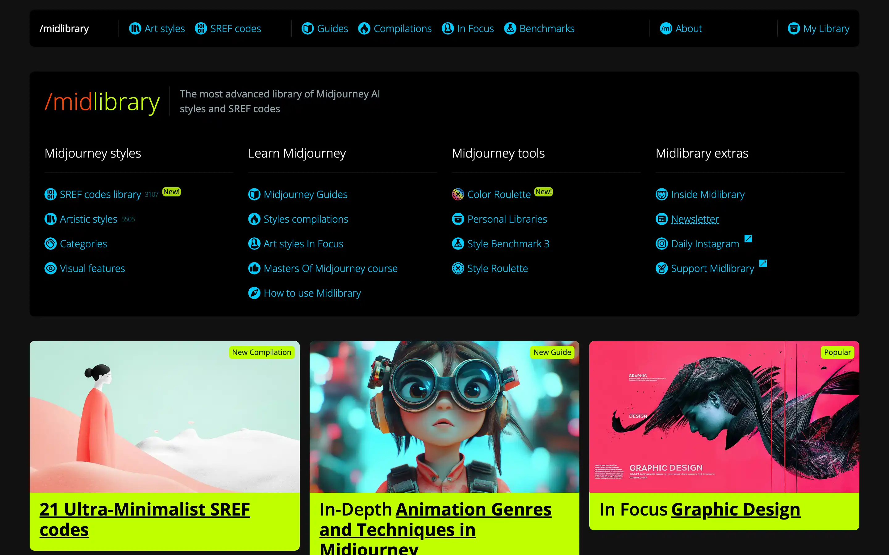Click external-link arrow next to Support Midlibrary
Image resolution: width=889 pixels, height=555 pixels.
point(763,263)
